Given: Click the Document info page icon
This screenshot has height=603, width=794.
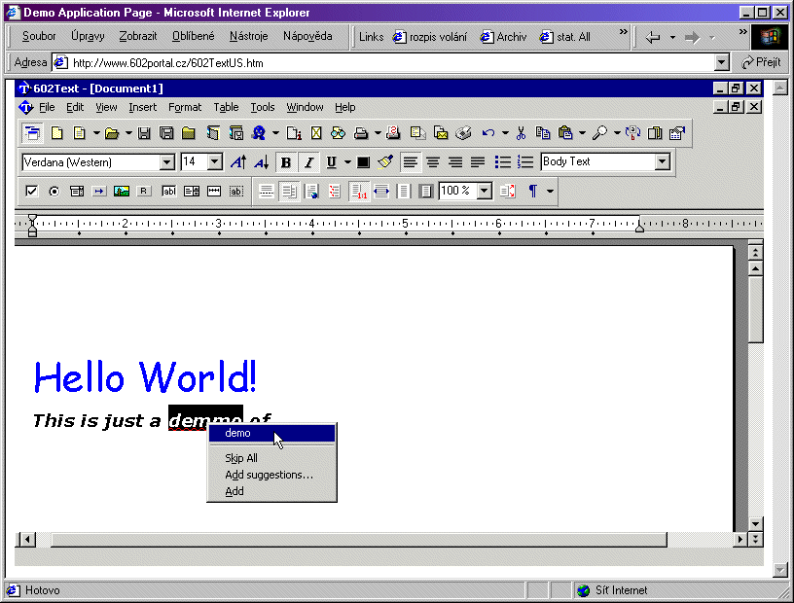Looking at the screenshot, I should pyautogui.click(x=294, y=133).
